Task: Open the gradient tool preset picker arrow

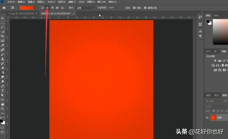Action: point(16,8)
